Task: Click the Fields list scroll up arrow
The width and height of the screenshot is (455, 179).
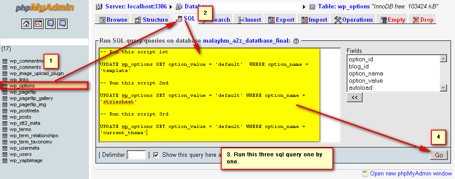Action: 443,59
